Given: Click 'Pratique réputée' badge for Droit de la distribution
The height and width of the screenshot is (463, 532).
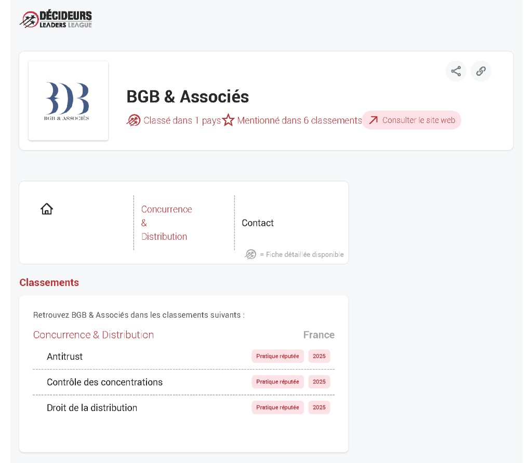Looking at the screenshot, I should coord(277,407).
